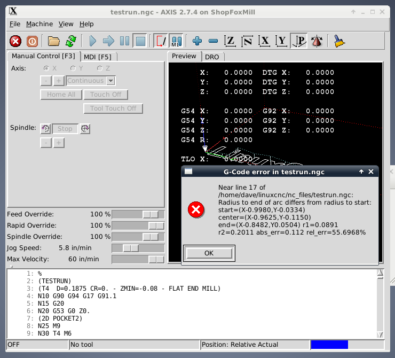Click OK in G-Code error dialog
Screen dimensions: 395x358
pyautogui.click(x=209, y=253)
